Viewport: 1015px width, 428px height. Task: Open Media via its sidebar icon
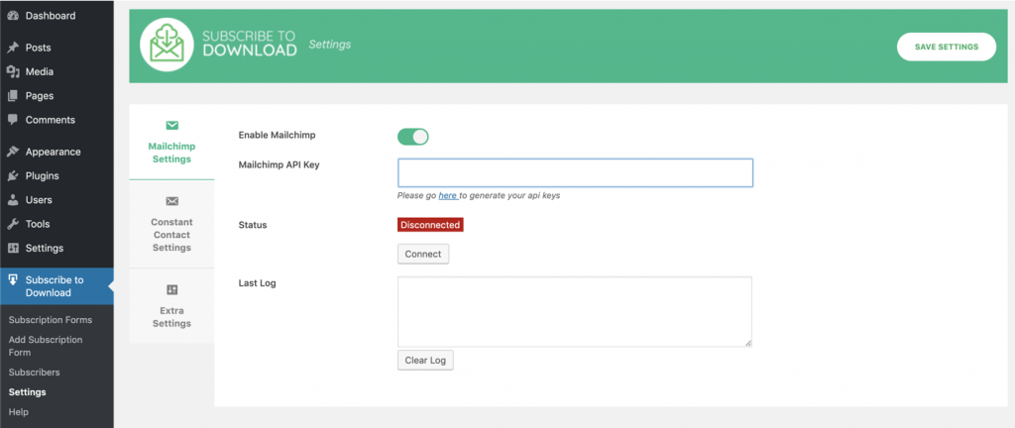13,71
